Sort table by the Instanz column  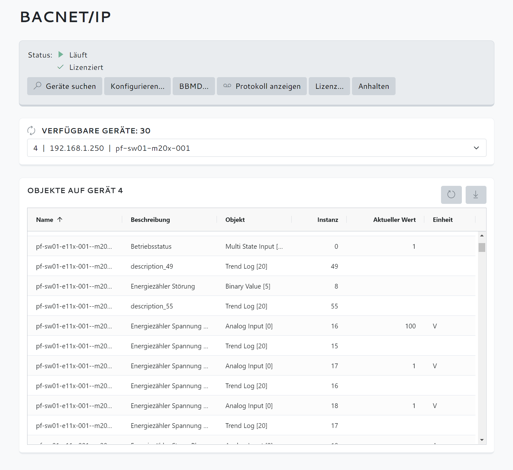pos(328,220)
